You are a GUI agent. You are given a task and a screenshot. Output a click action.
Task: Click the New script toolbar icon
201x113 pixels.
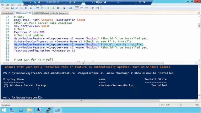coord(3,8)
